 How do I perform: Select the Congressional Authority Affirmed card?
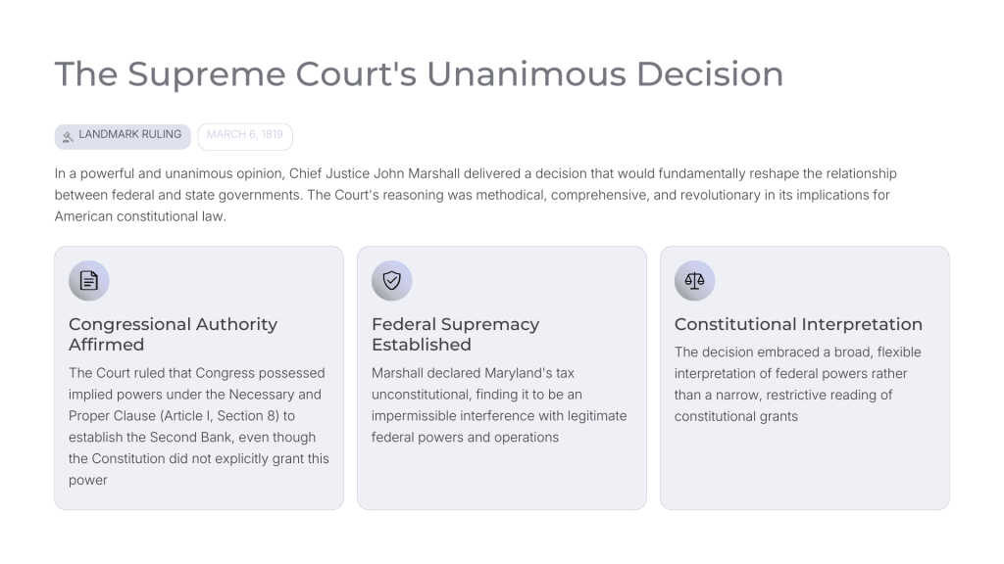pyautogui.click(x=199, y=378)
